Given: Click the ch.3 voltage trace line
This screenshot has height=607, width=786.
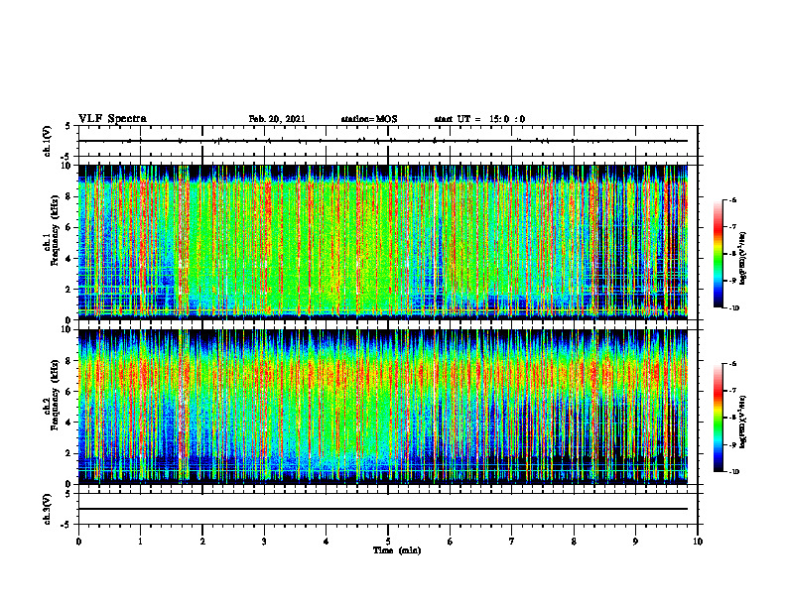Looking at the screenshot, I should [383, 509].
